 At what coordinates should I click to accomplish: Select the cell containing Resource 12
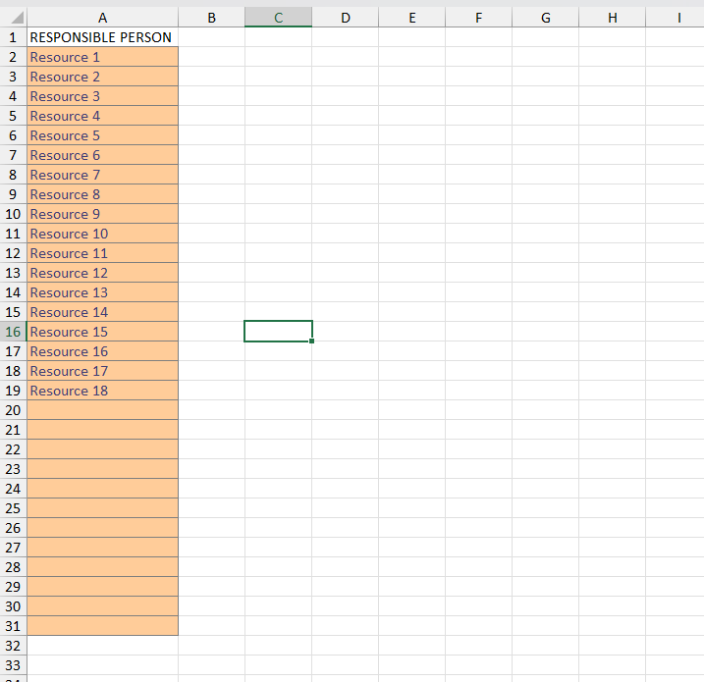tap(103, 273)
